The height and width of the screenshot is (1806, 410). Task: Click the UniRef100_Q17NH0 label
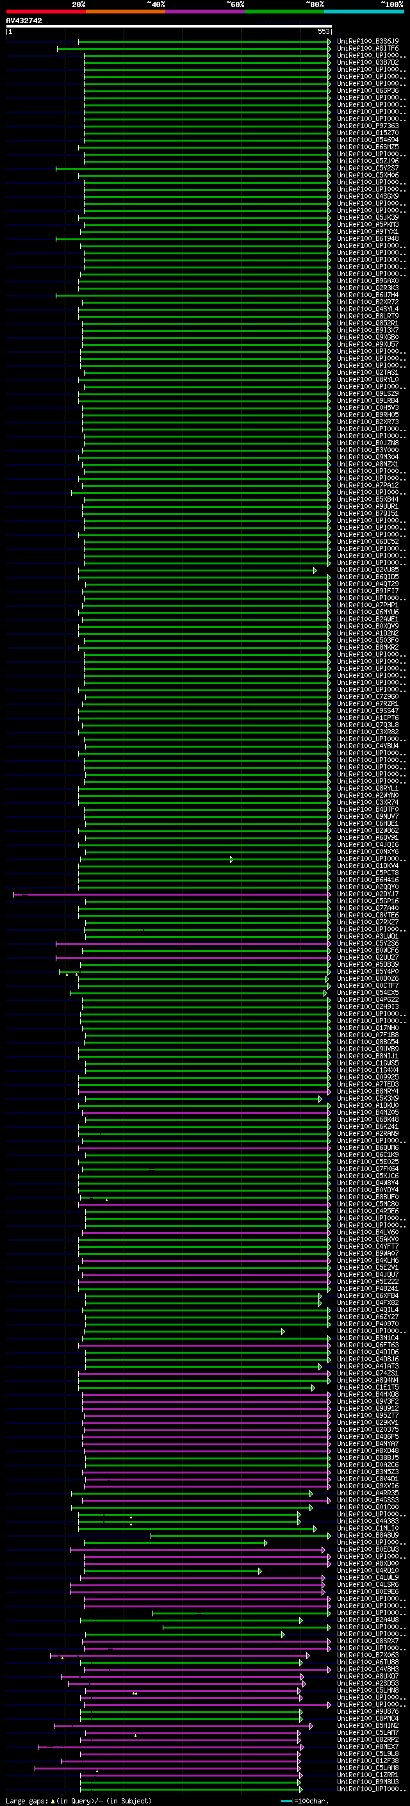[x=367, y=1028]
